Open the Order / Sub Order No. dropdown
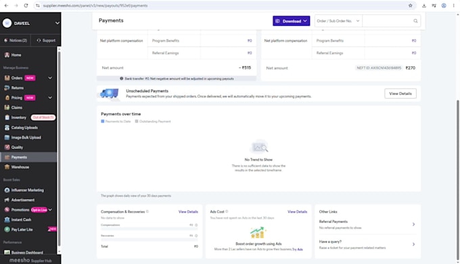This screenshot has width=460, height=264. coord(338,21)
